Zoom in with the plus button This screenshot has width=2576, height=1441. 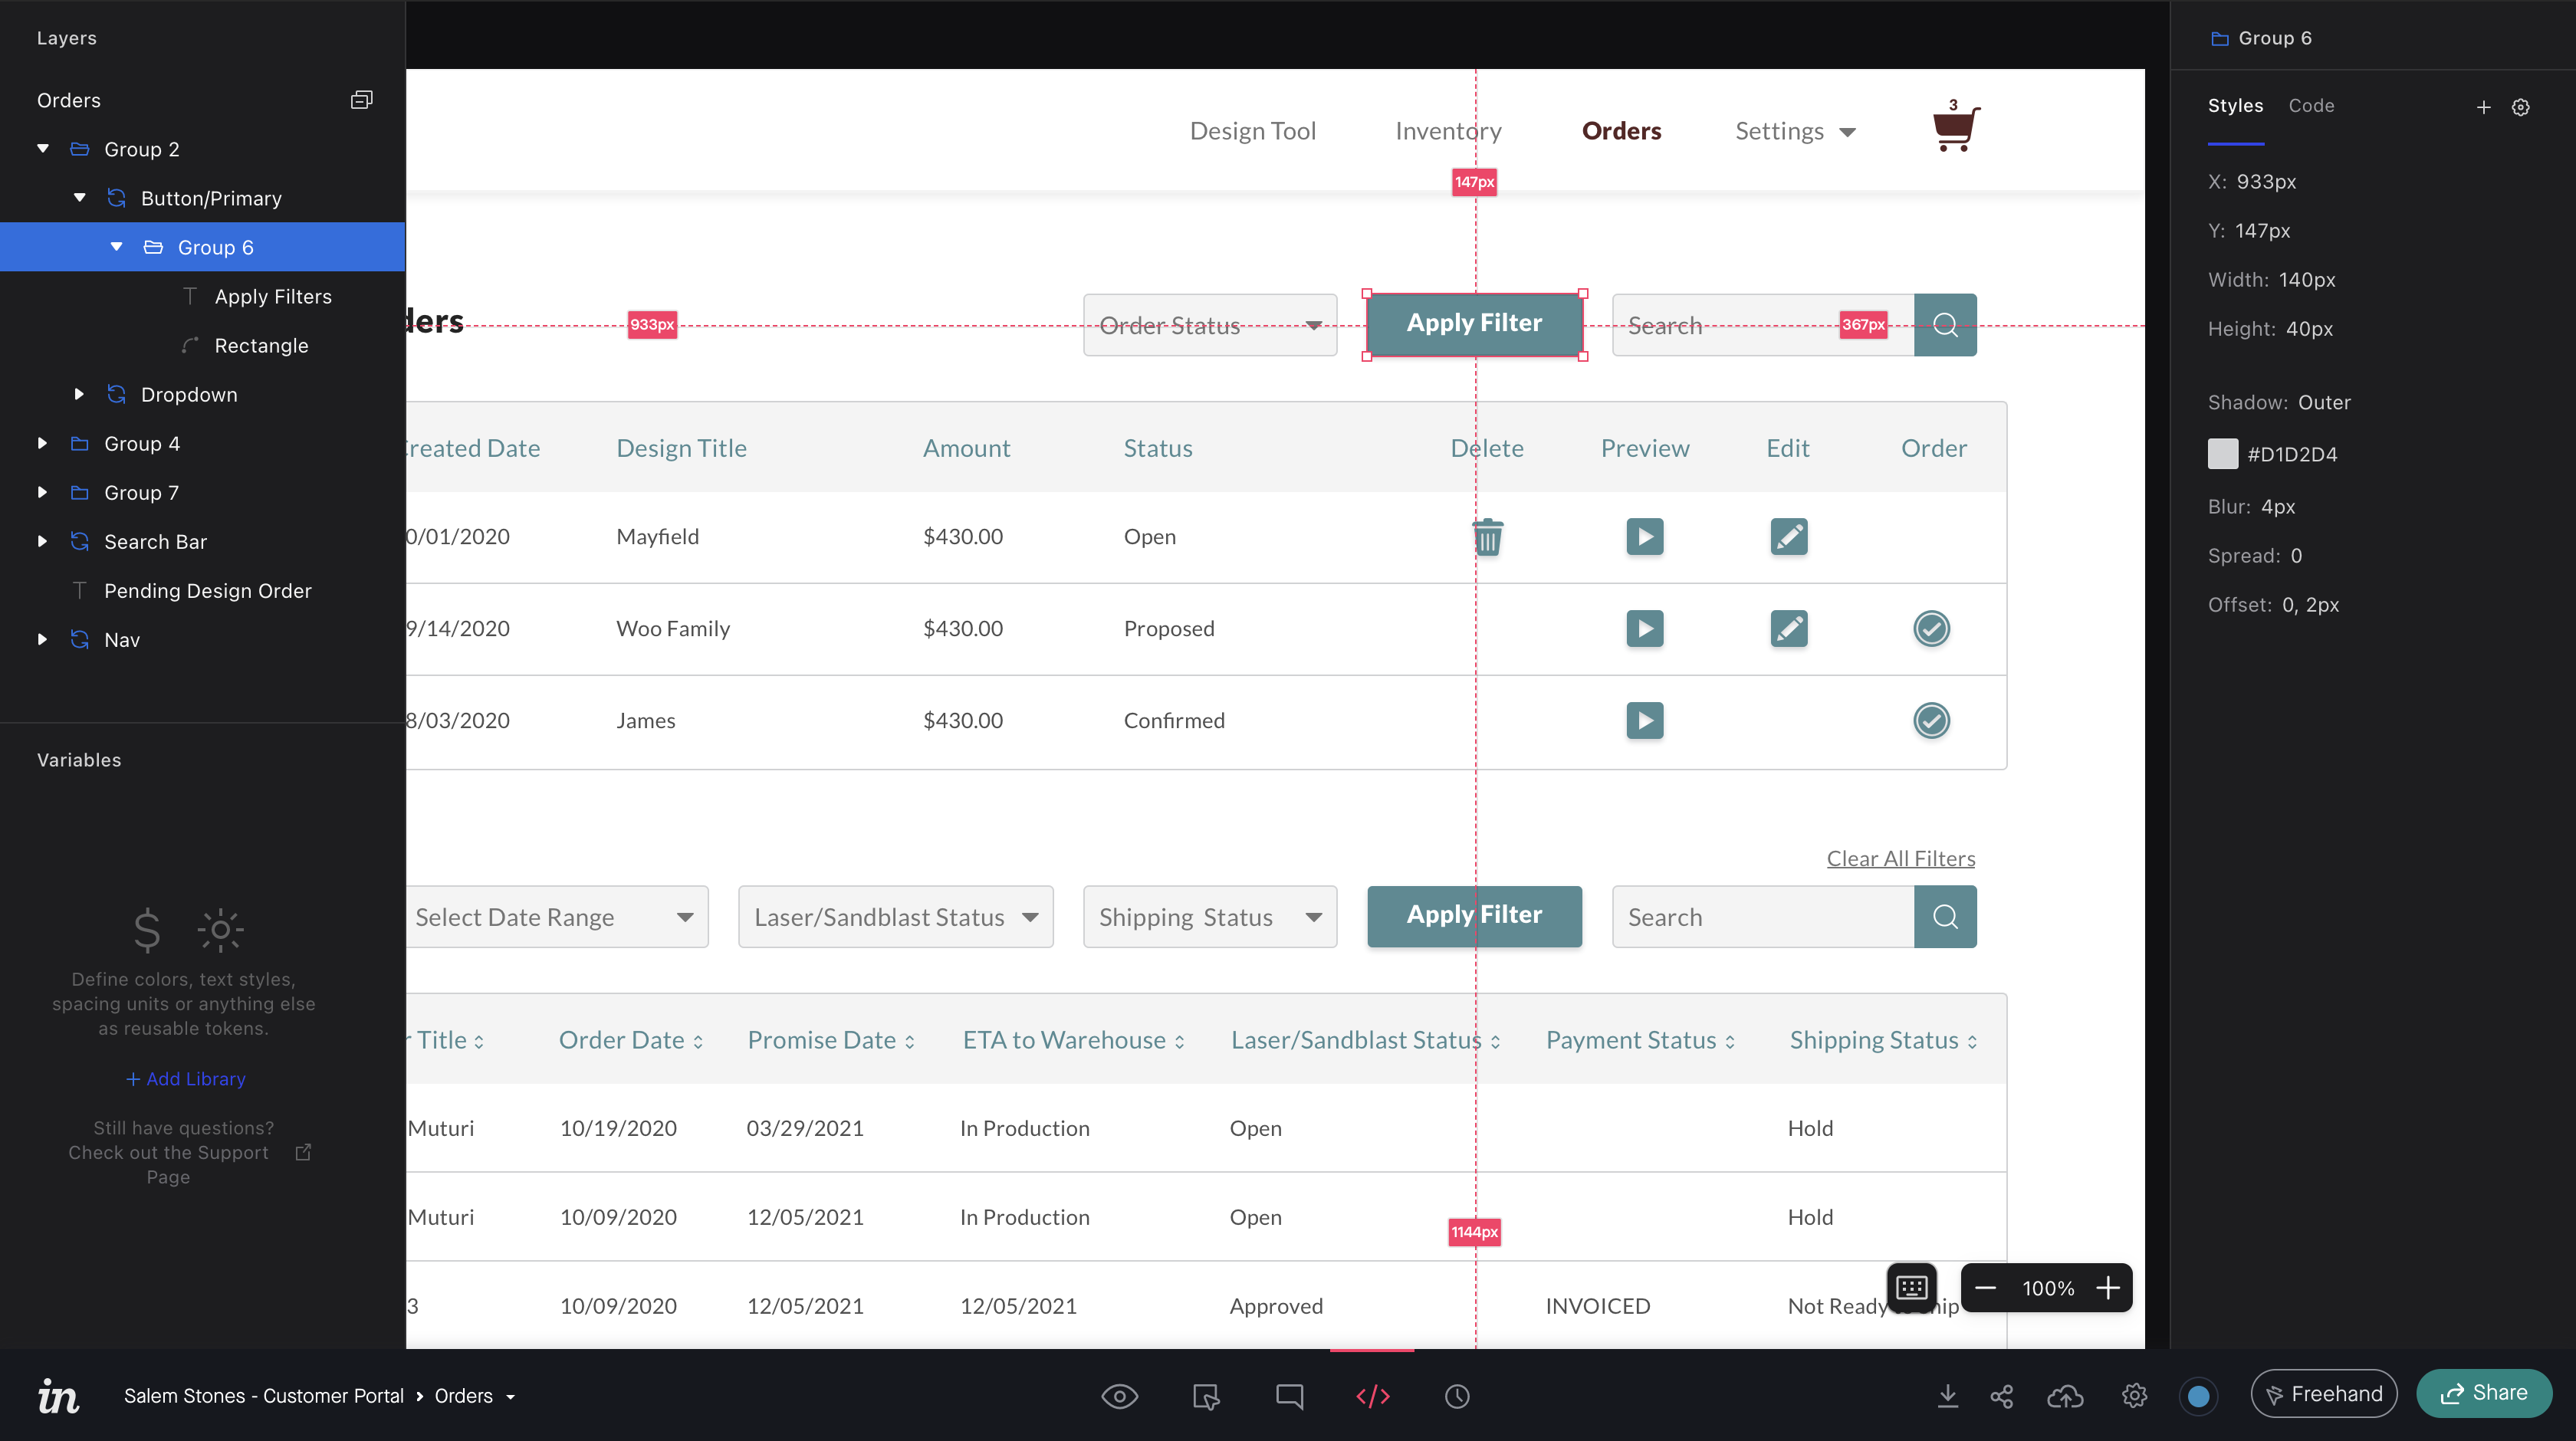click(x=2108, y=1288)
